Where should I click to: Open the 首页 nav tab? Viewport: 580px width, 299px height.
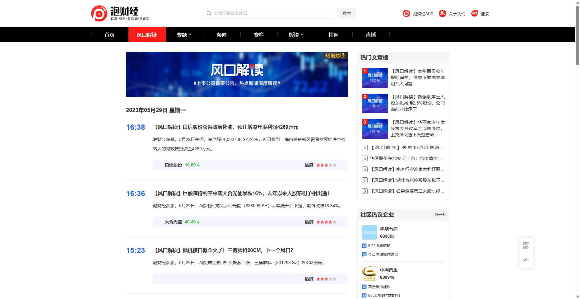(110, 35)
